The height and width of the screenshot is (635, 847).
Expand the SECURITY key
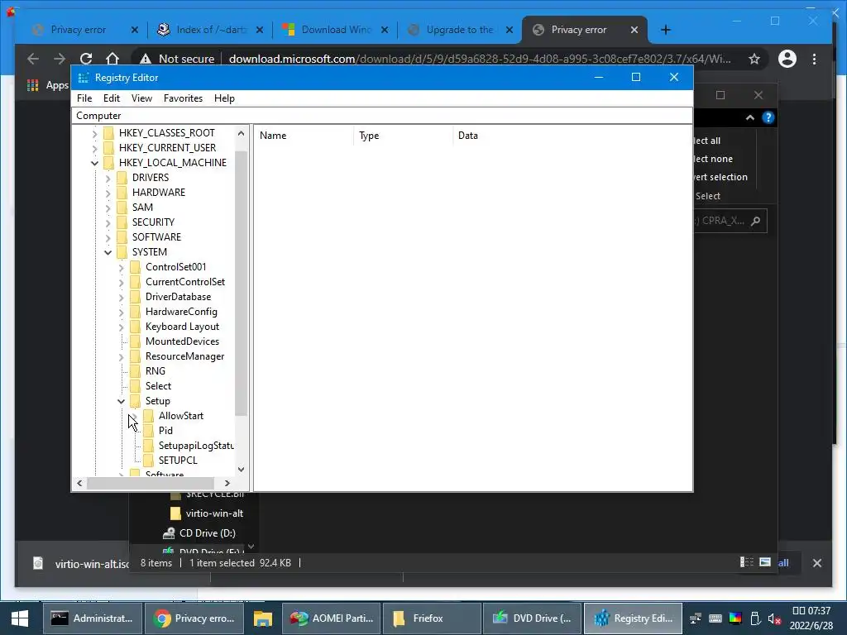coord(108,222)
